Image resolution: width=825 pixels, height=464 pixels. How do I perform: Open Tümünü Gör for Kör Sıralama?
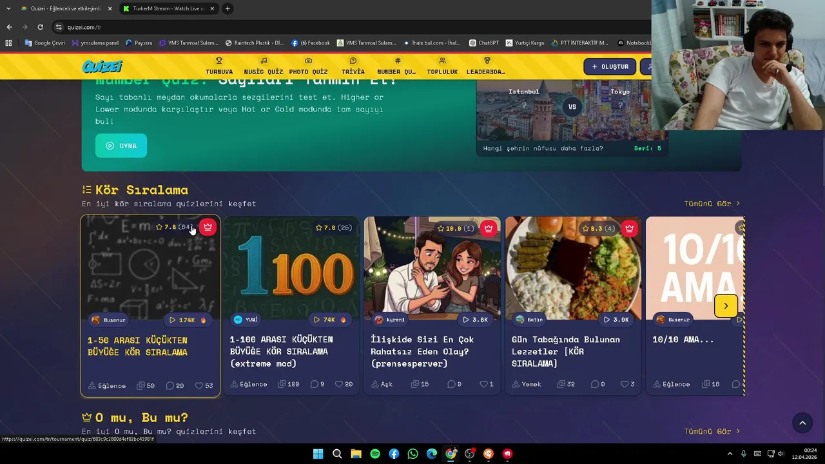(x=712, y=204)
